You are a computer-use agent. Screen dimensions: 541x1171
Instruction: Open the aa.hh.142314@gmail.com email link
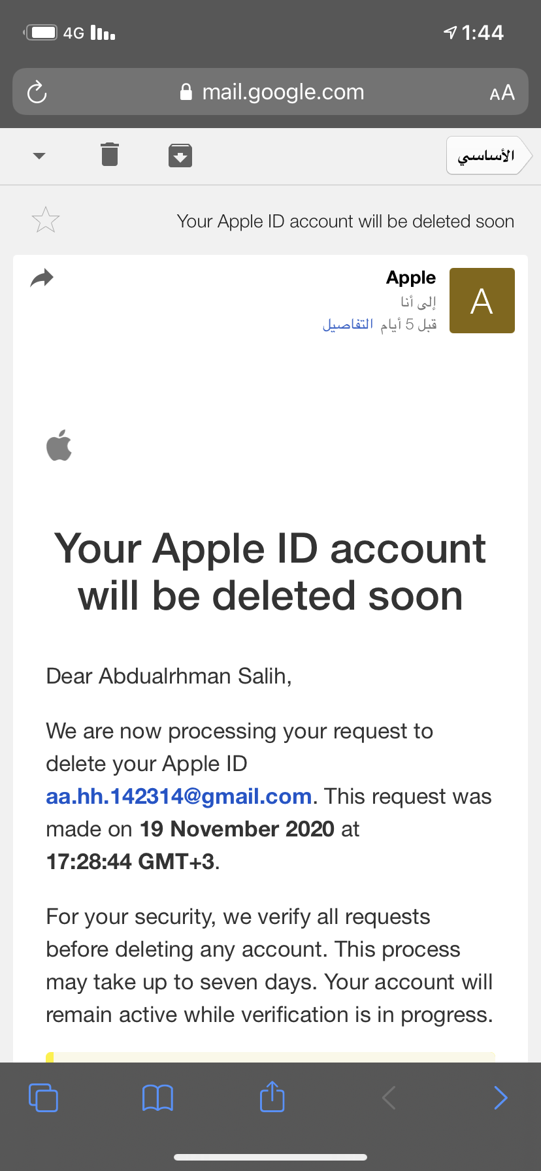pyautogui.click(x=178, y=796)
